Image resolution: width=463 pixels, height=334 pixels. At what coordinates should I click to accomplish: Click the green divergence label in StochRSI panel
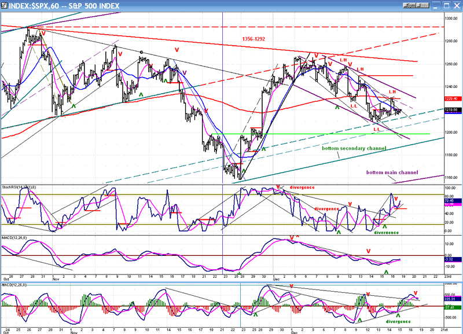[386, 232]
